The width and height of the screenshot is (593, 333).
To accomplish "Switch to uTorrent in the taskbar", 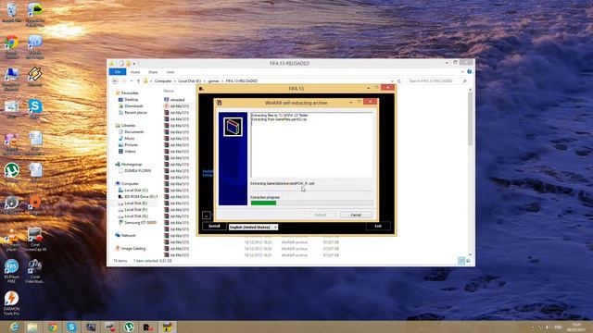I will point(130,327).
